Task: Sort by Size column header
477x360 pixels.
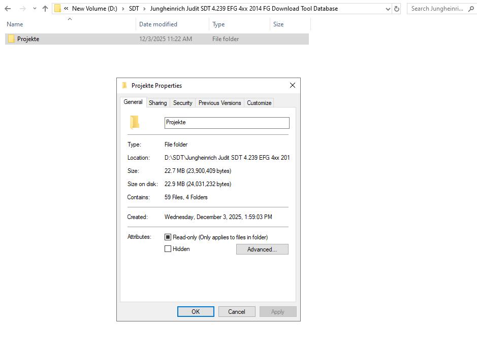Action: [278, 24]
